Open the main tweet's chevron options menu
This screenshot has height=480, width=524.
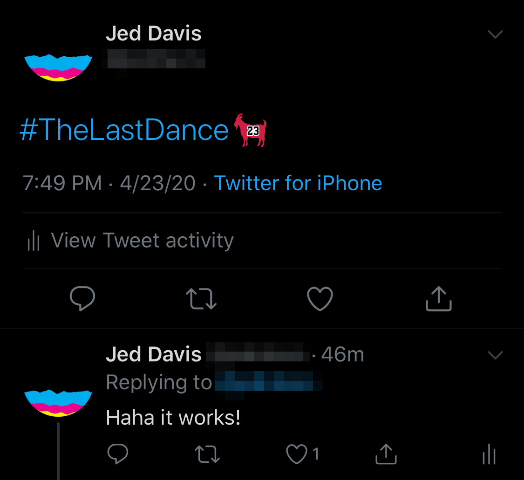pos(495,34)
